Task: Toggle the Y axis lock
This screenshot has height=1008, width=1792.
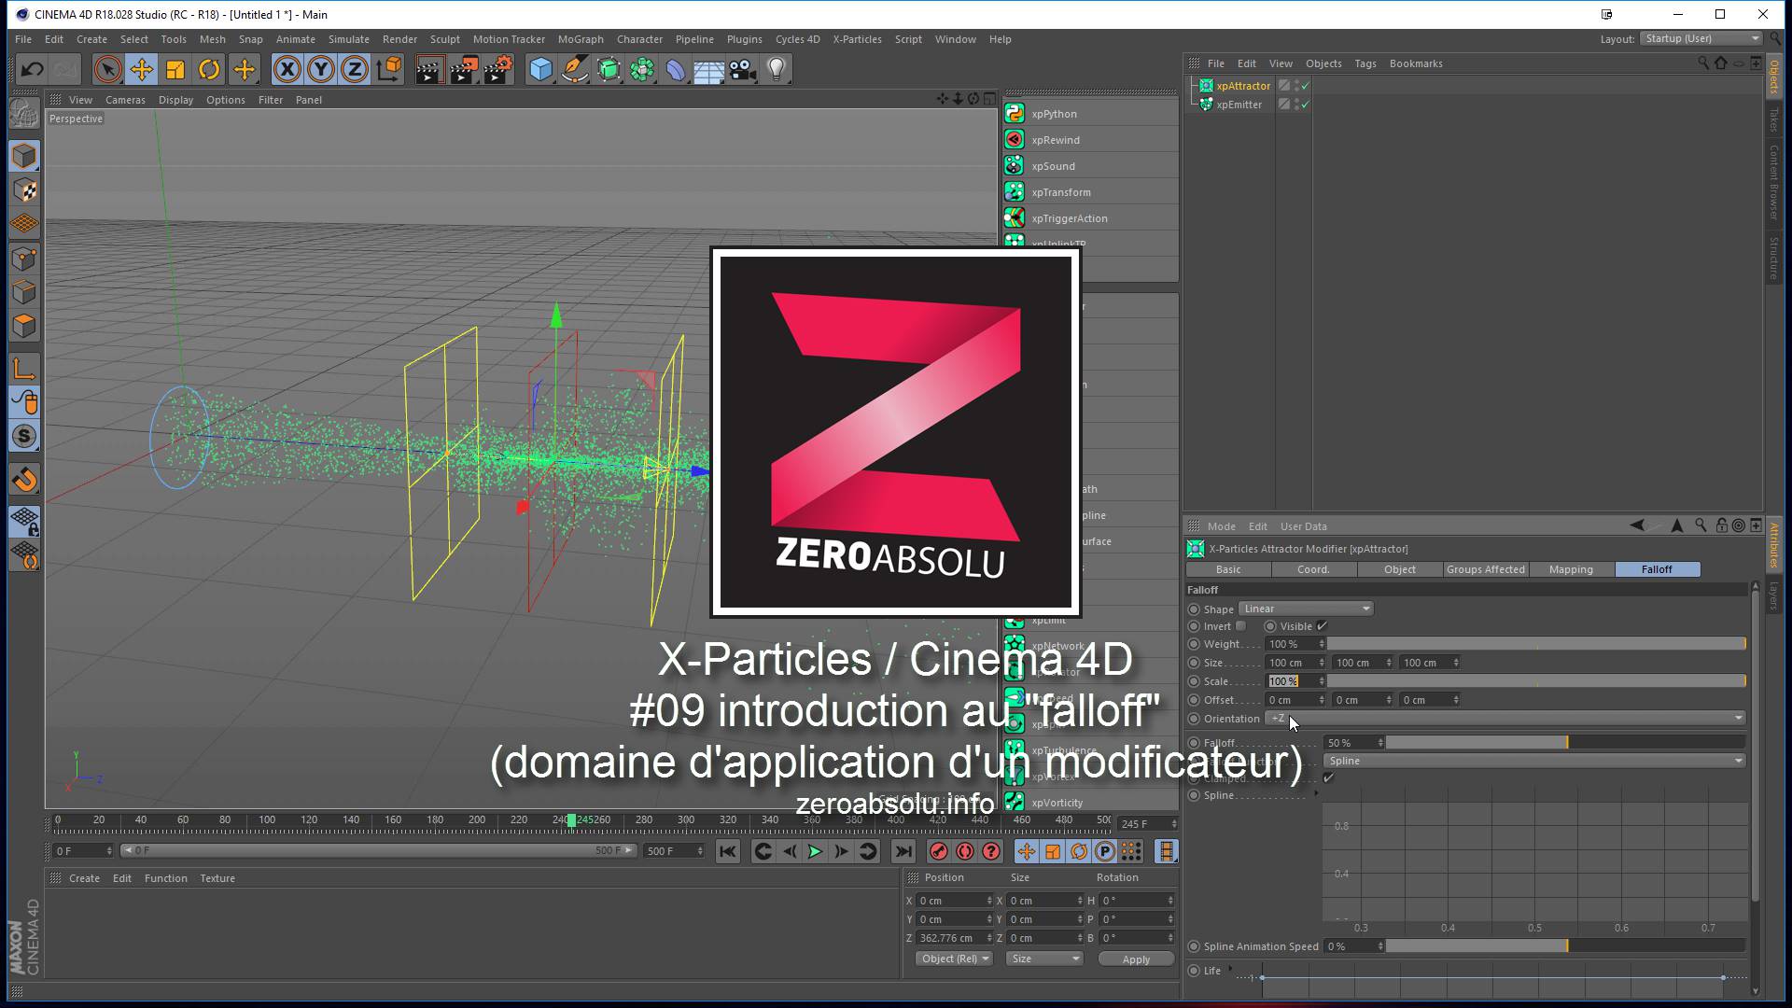Action: pyautogui.click(x=320, y=69)
